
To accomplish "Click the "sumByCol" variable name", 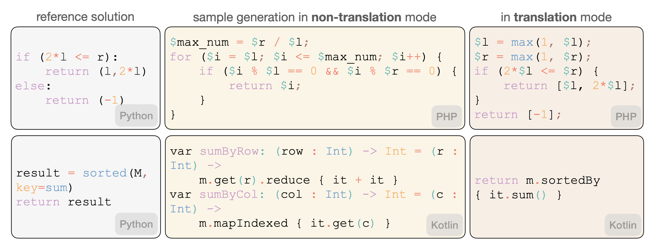I will pos(229,195).
